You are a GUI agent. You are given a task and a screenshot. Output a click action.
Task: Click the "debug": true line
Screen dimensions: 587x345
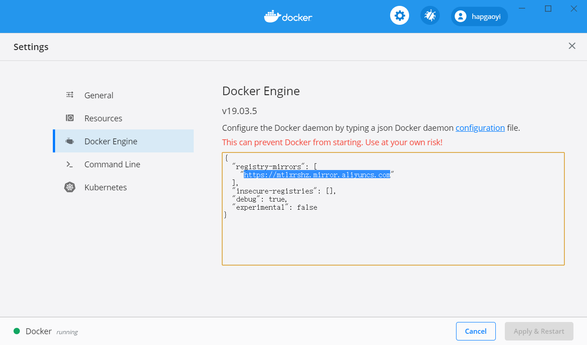[260, 199]
